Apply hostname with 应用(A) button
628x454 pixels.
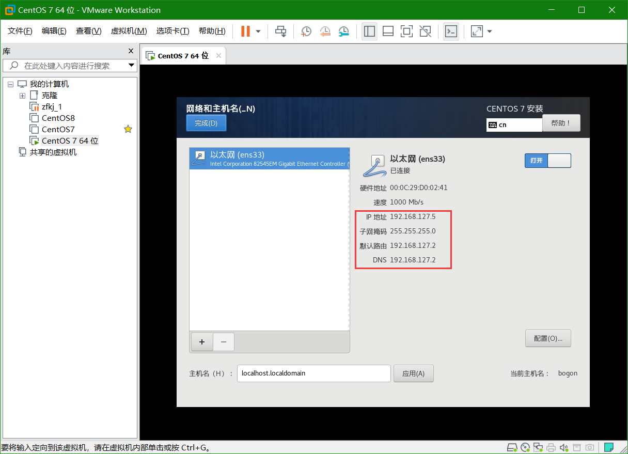pos(413,373)
